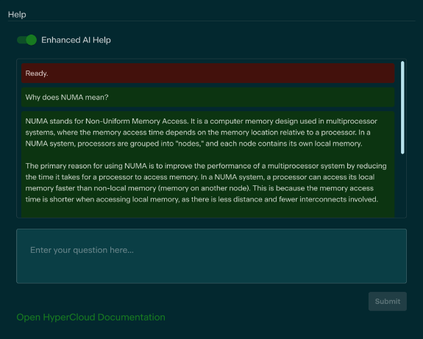This screenshot has height=339, width=423.
Task: Click the Enter your question here placeholder
Action: [x=82, y=250]
